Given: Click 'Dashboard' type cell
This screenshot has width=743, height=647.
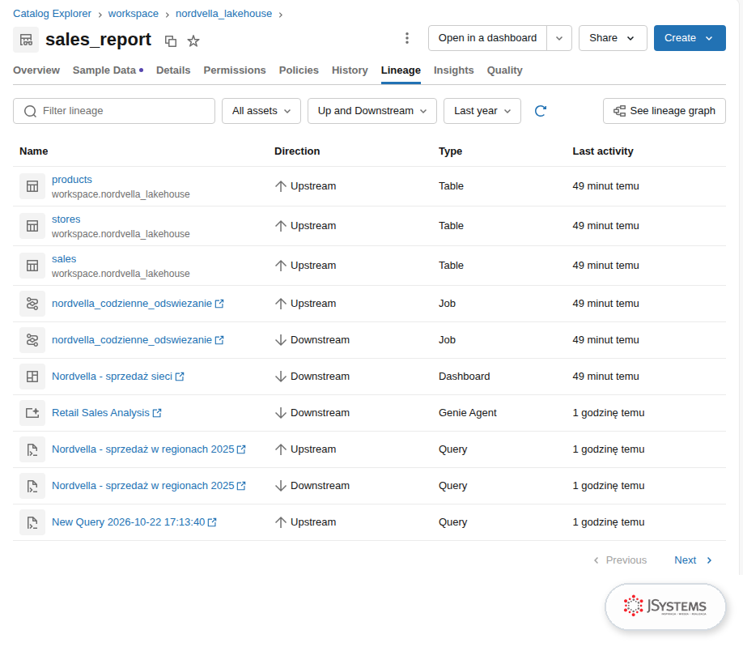Looking at the screenshot, I should [x=465, y=377].
